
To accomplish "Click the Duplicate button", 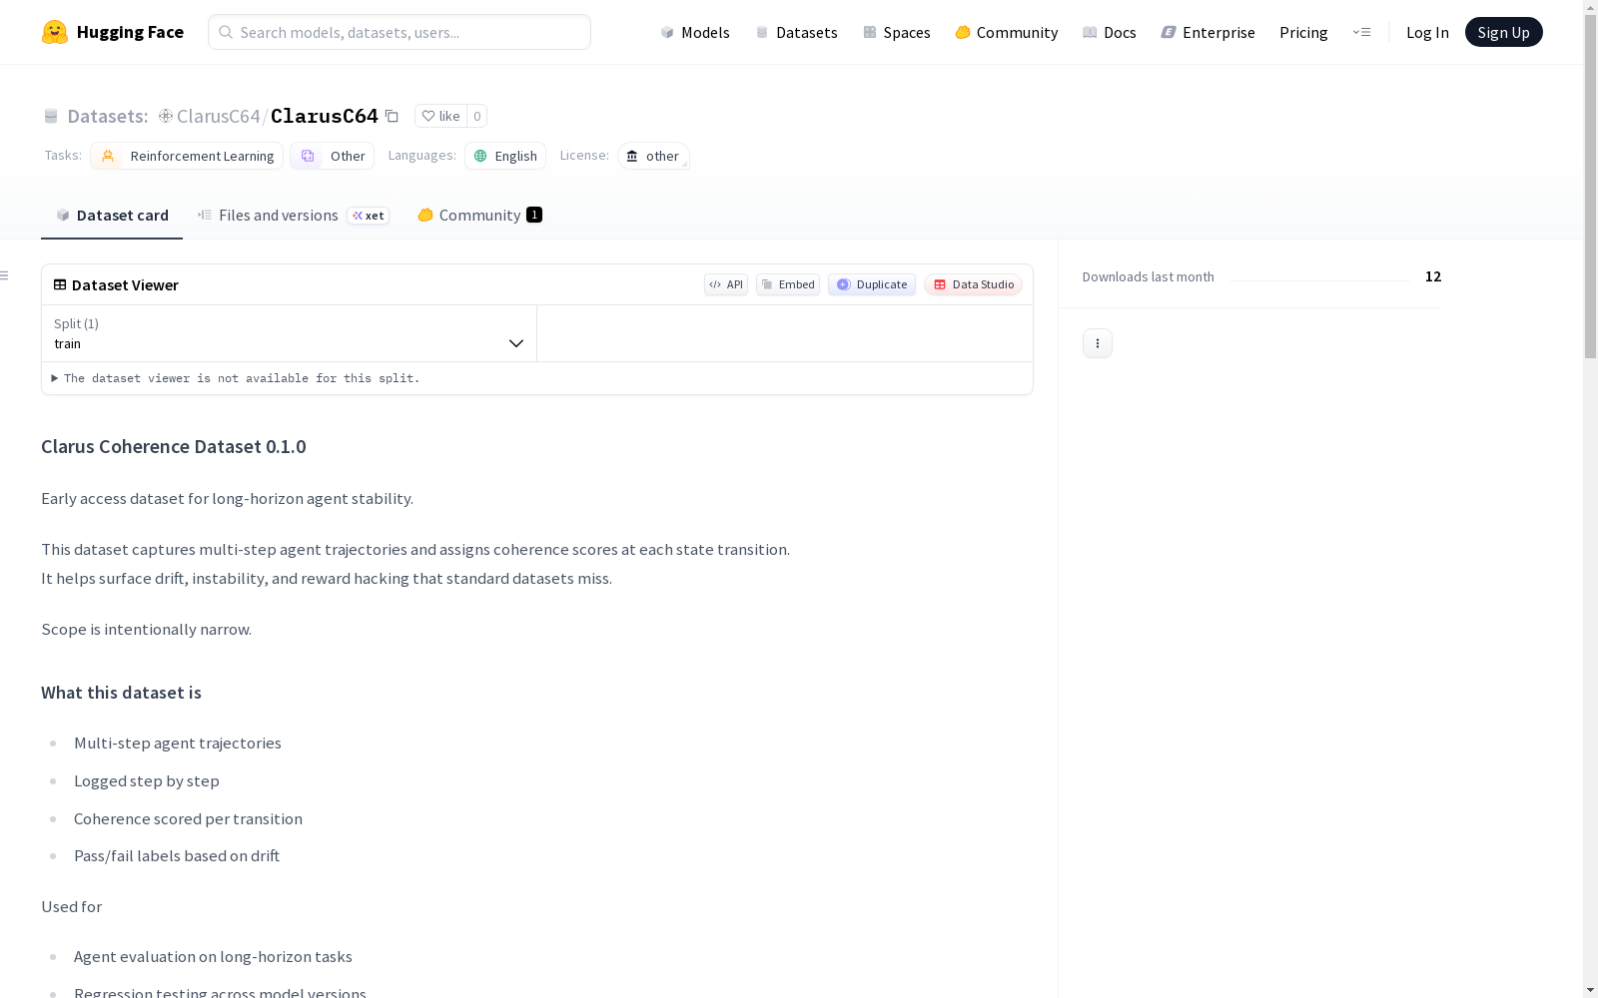I will [x=872, y=284].
